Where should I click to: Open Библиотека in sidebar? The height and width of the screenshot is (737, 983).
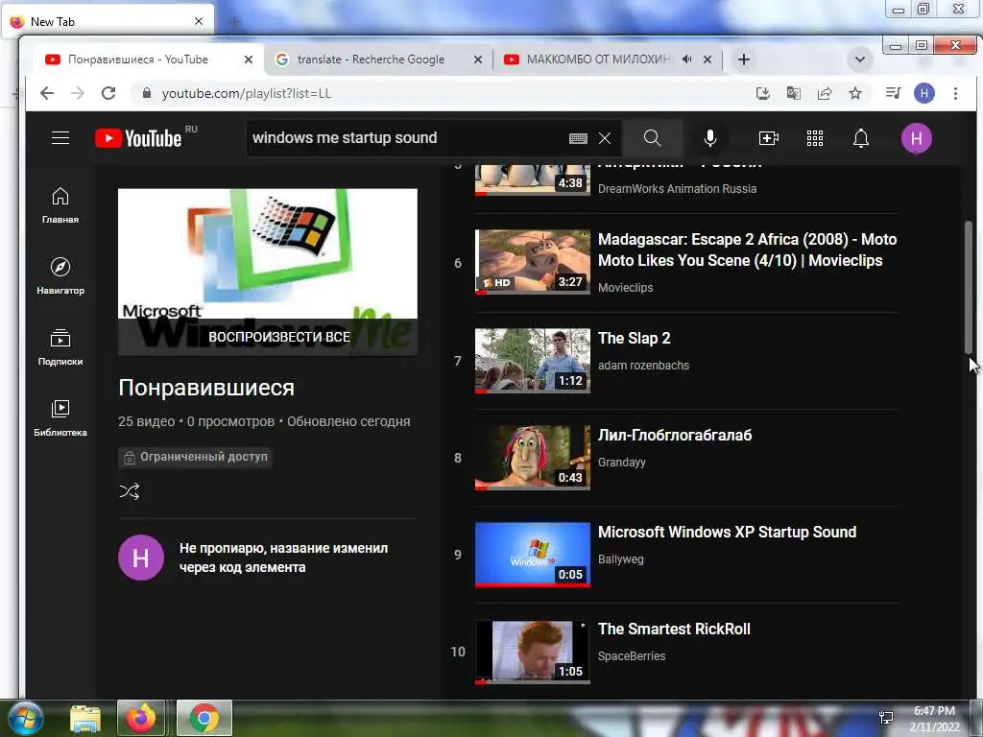click(x=60, y=418)
